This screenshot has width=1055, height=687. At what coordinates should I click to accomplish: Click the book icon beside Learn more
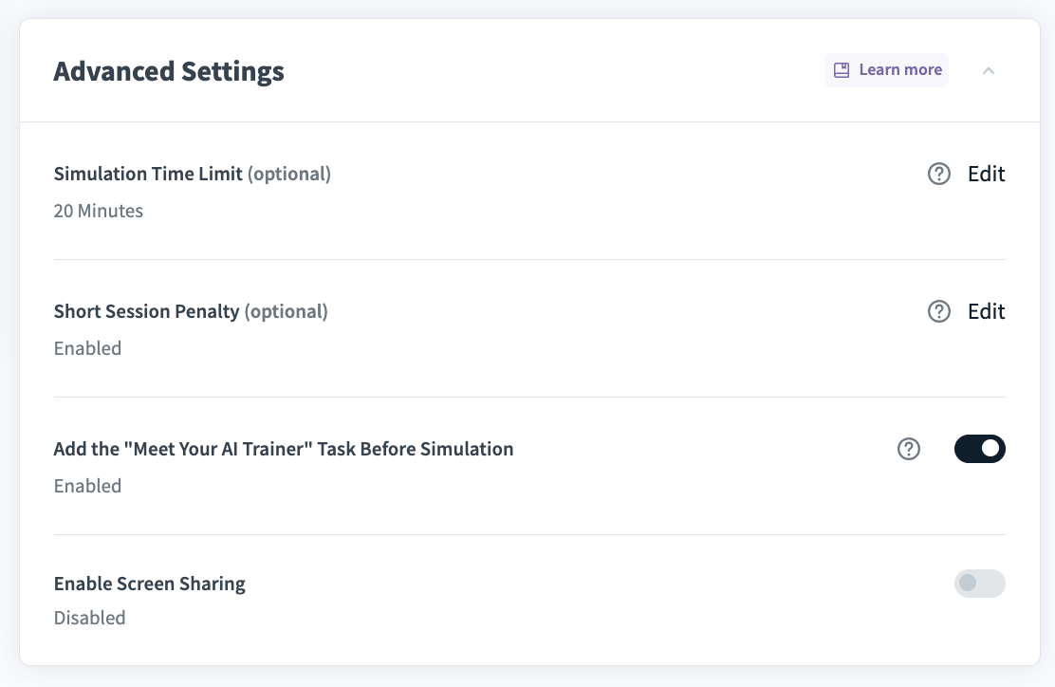841,70
